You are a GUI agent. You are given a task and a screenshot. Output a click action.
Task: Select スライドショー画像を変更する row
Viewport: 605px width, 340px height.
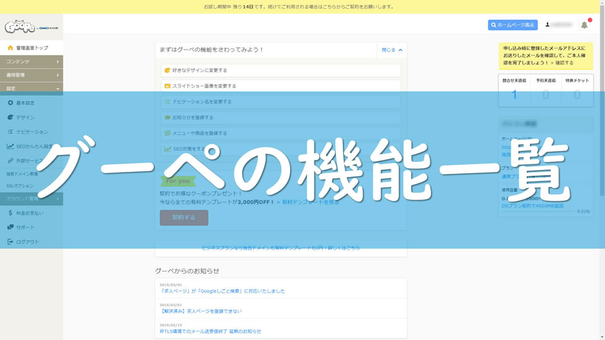281,86
